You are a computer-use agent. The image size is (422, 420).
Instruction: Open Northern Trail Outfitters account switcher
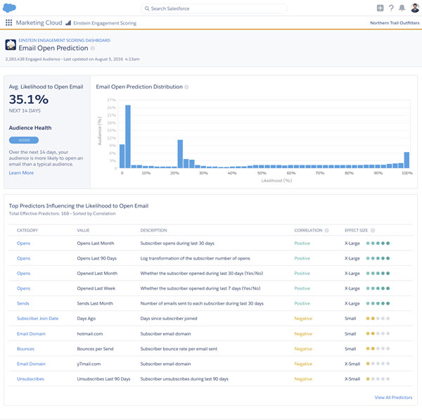tap(395, 23)
